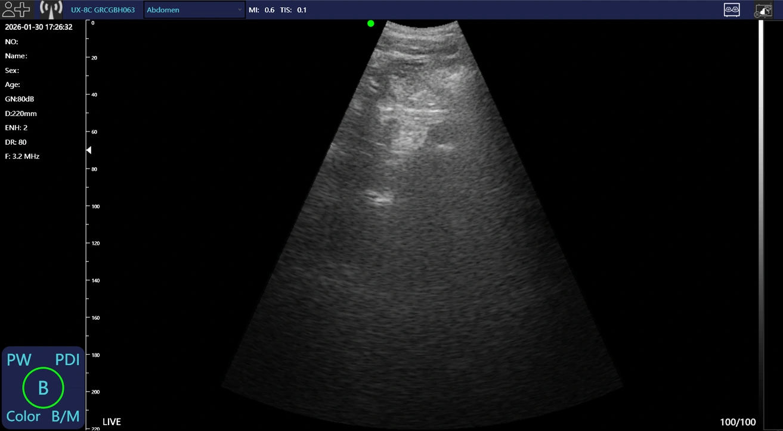This screenshot has width=783, height=431.
Task: Click the wireless probe connection icon
Action: tap(50, 10)
